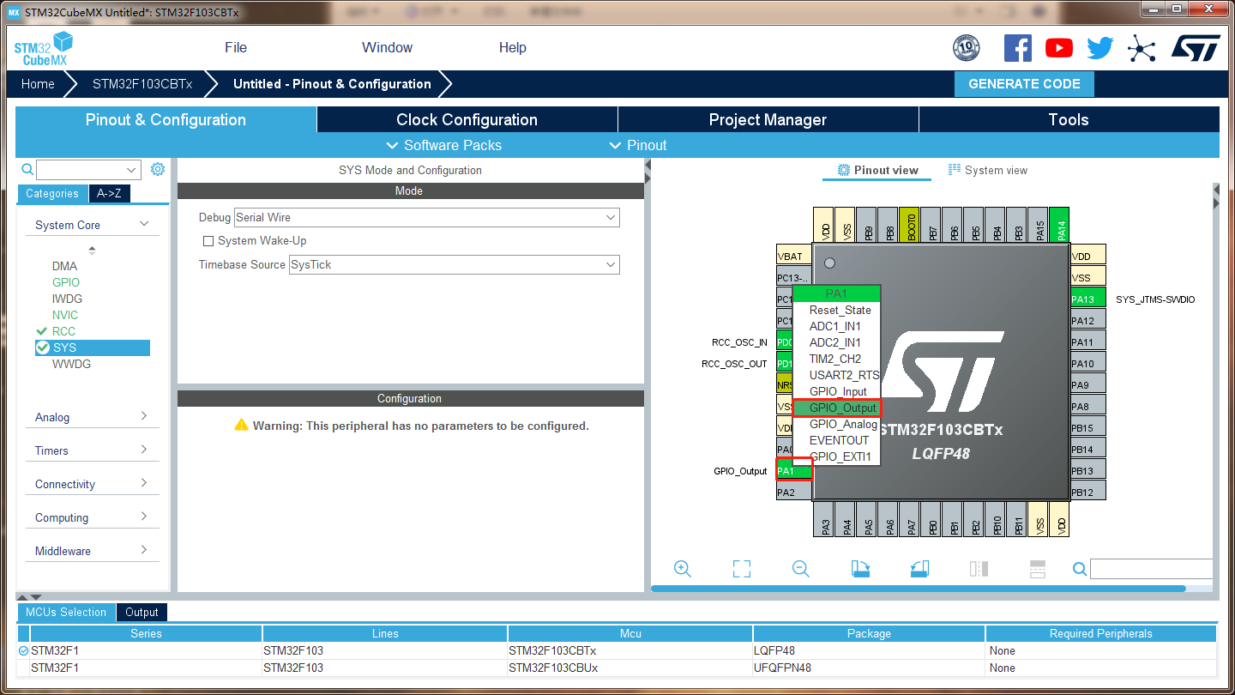This screenshot has height=695, width=1235.
Task: Click the pinout horizontal scrollbar
Action: click(918, 589)
